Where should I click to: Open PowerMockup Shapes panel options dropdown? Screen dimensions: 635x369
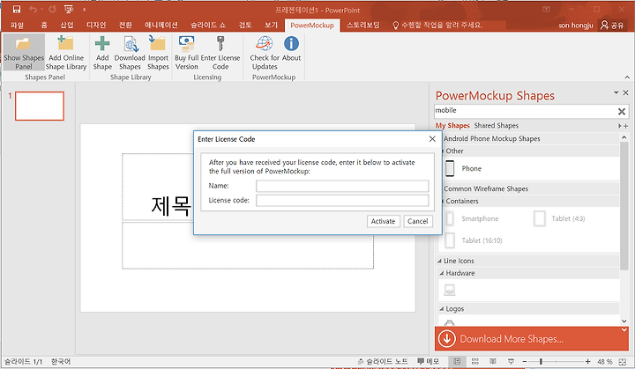(616, 92)
